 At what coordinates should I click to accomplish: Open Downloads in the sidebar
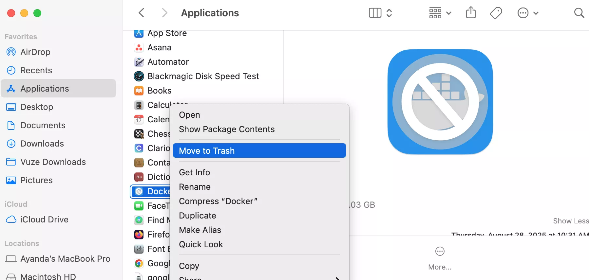pyautogui.click(x=42, y=144)
